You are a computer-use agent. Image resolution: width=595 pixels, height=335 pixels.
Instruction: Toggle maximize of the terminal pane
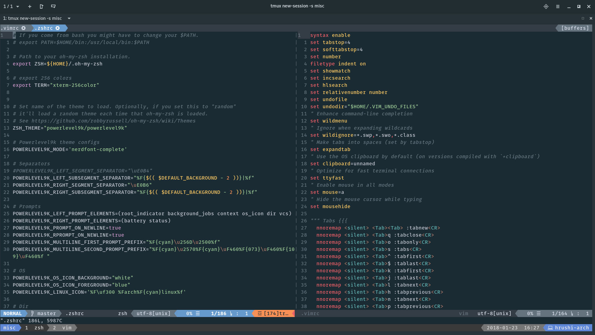click(583, 18)
